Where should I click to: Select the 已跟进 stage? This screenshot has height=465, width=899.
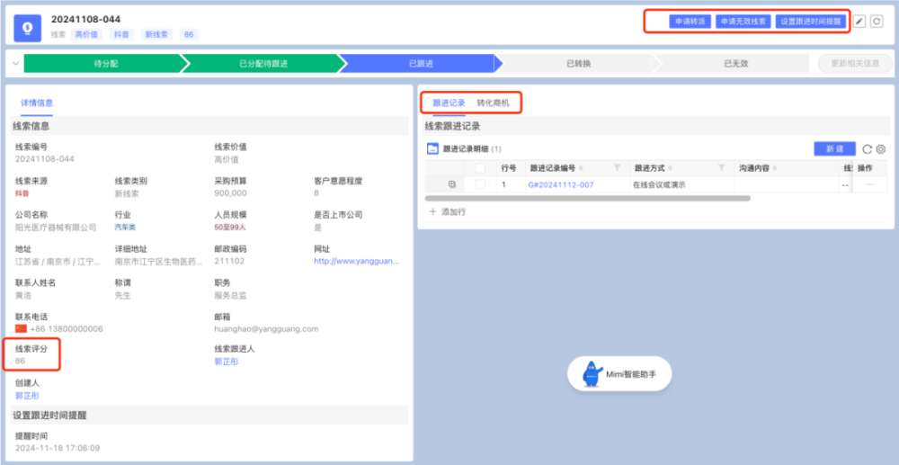tap(421, 64)
